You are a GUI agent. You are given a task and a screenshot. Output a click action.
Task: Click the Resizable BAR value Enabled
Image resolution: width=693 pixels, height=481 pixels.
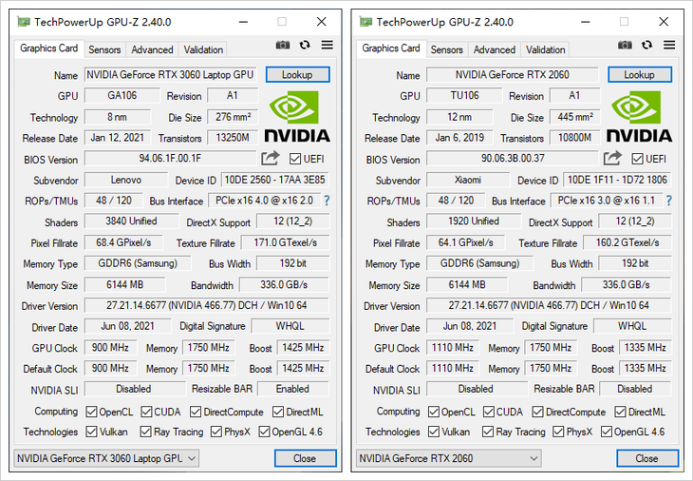tap(293, 389)
